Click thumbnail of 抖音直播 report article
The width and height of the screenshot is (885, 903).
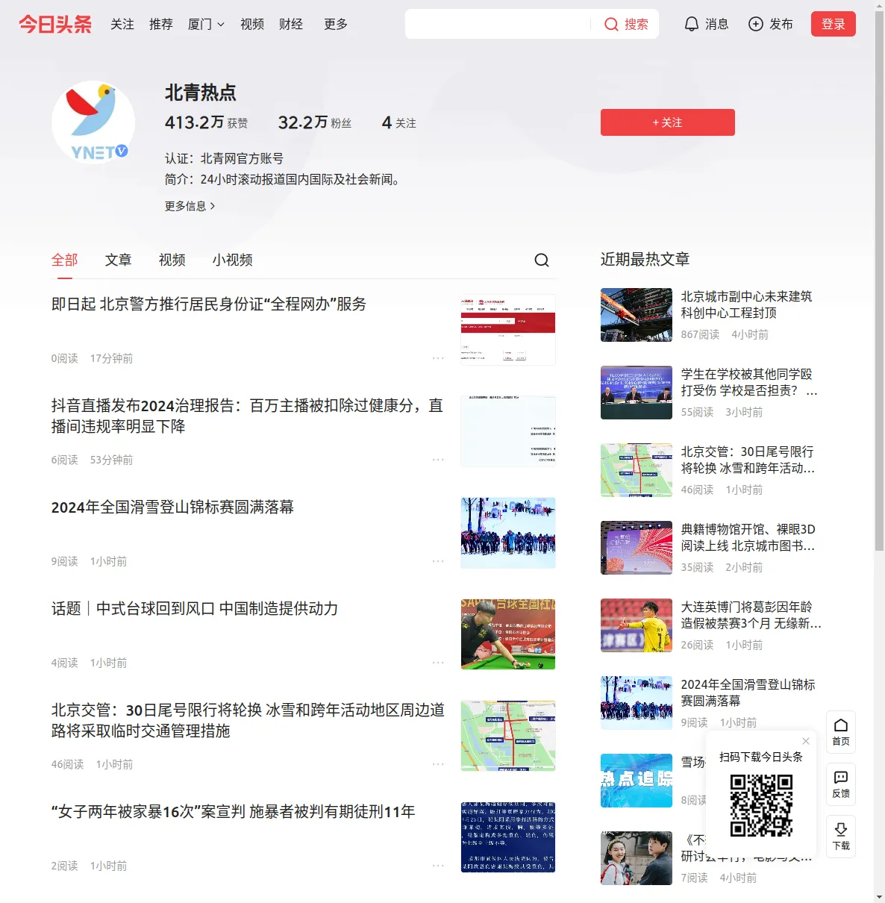[x=508, y=431]
